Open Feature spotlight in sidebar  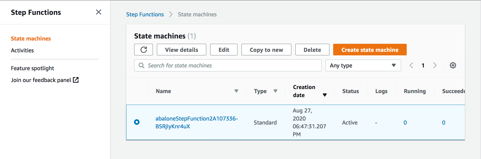click(x=32, y=68)
